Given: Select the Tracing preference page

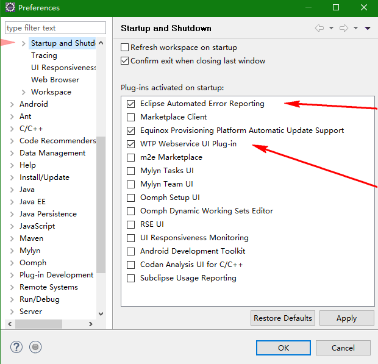Looking at the screenshot, I should [44, 55].
